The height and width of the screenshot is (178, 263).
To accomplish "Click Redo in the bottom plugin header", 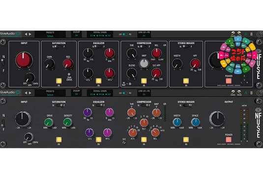I will (239, 93).
